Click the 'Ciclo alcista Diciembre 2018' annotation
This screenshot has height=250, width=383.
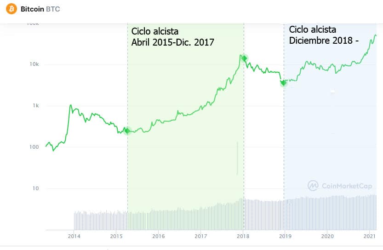point(324,35)
